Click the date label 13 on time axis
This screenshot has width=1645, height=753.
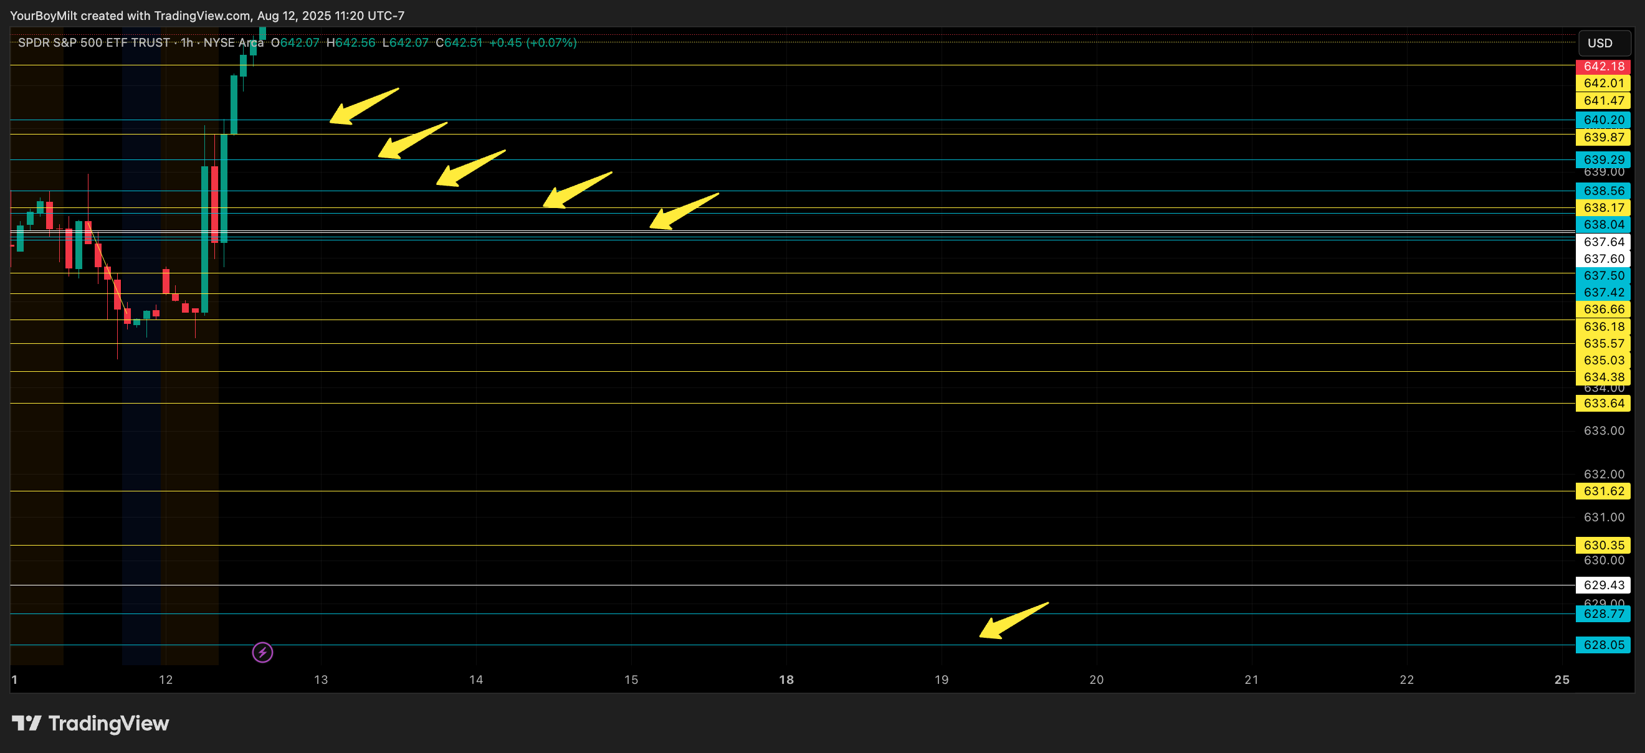coord(320,680)
